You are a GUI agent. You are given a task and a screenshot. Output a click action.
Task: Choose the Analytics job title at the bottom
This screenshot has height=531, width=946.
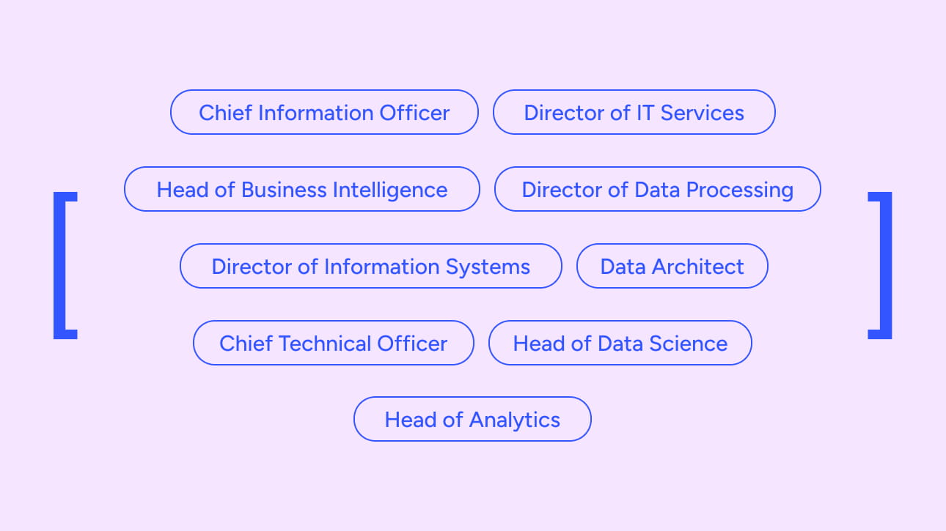472,420
